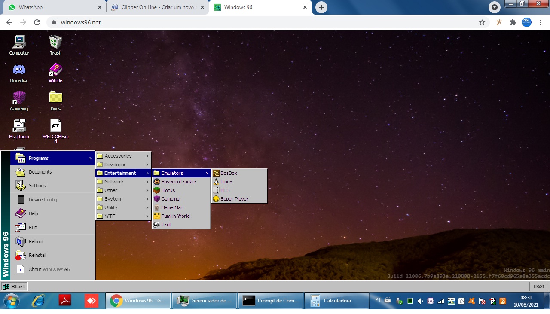Image resolution: width=550 pixels, height=314 pixels.
Task: Open Super Player from Emulators submenu
Action: pos(239,199)
